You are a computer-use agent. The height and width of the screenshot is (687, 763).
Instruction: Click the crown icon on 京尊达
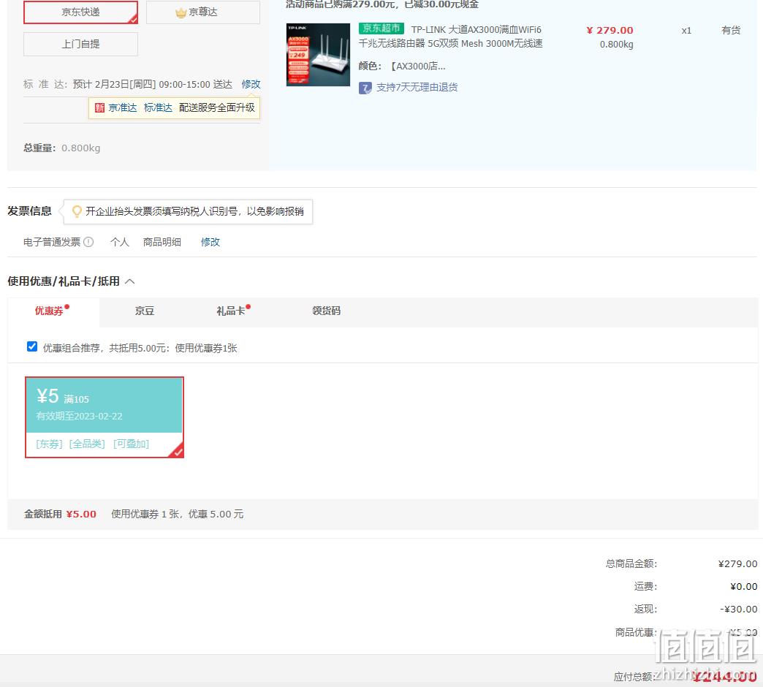click(x=181, y=12)
